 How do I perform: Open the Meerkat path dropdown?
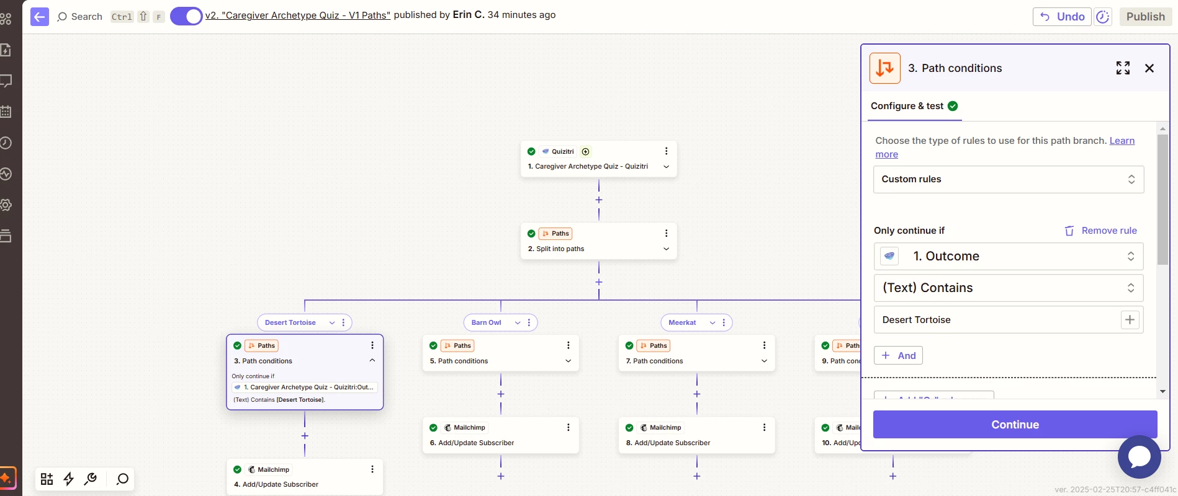713,323
